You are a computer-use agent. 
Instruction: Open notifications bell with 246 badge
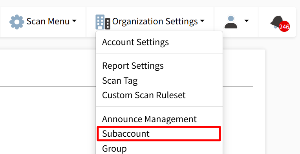click(x=280, y=23)
